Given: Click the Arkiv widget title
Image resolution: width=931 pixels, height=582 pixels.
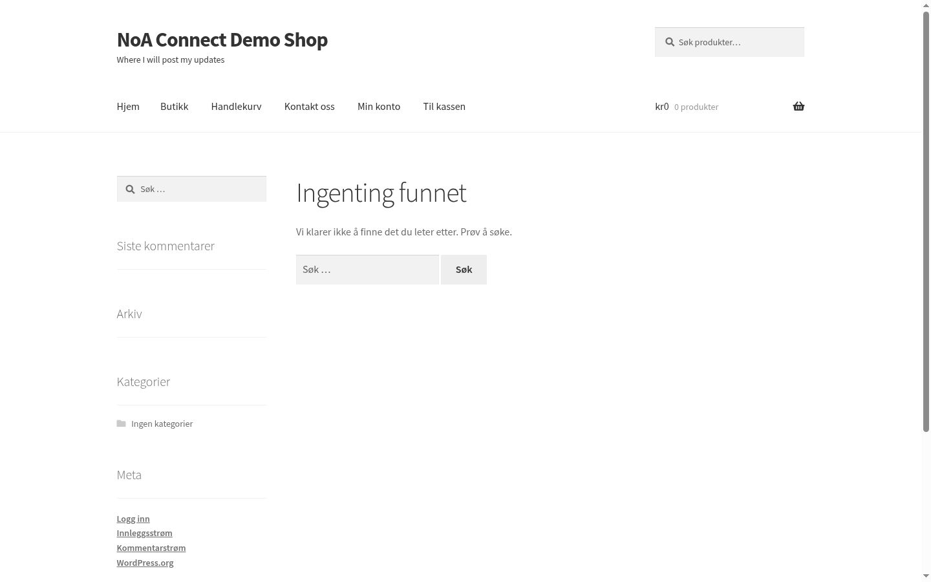Looking at the screenshot, I should (129, 314).
